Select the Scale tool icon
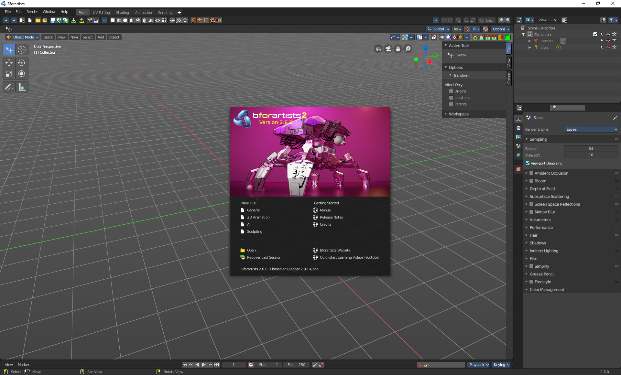621x375 pixels. 9,74
